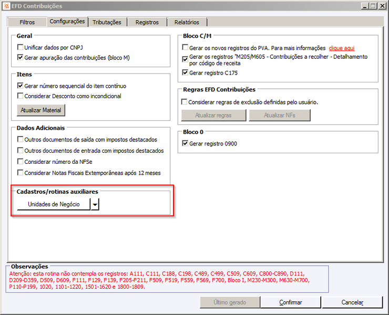
Task: Toggle Gerar os registros M205/M605 checkbox
Action: click(x=185, y=59)
